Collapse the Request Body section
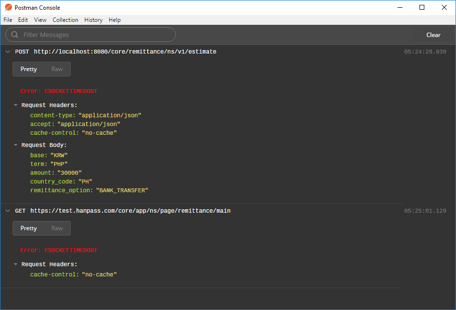The height and width of the screenshot is (310, 456). click(x=15, y=145)
